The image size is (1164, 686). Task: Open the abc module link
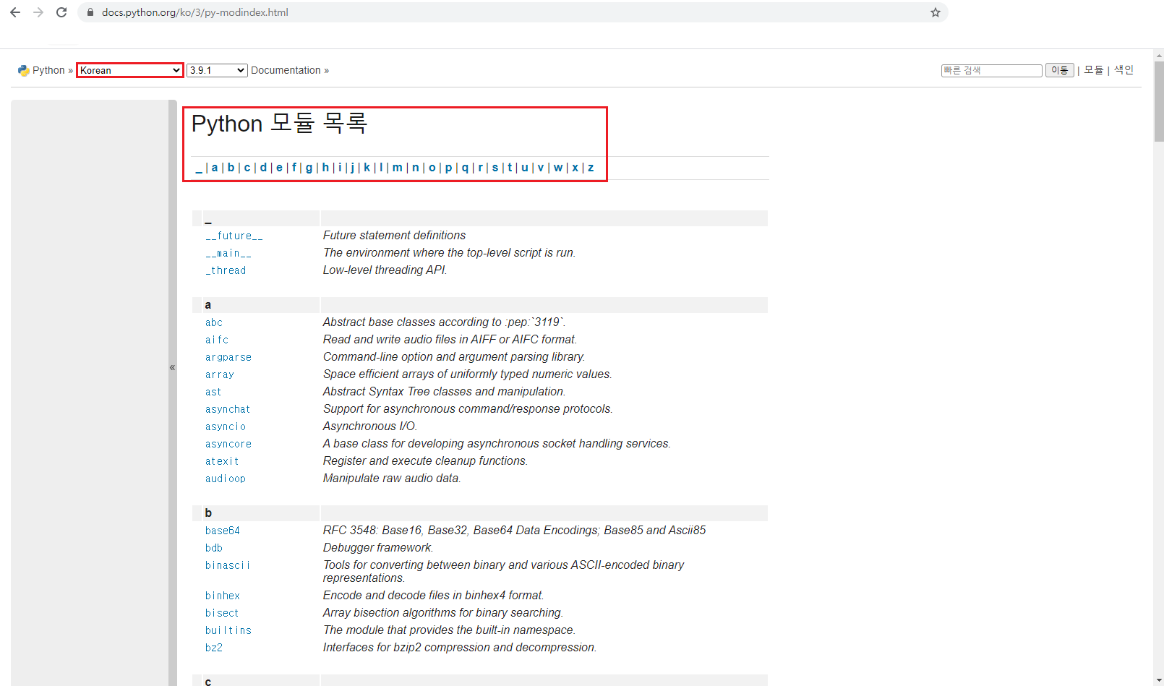tap(214, 322)
